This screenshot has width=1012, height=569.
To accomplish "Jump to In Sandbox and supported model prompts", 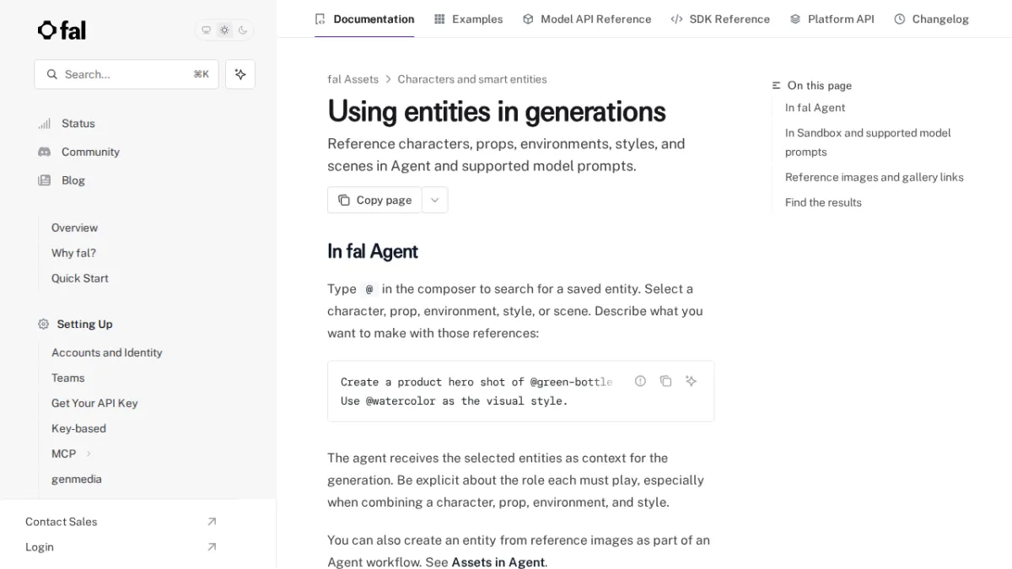I will (x=868, y=142).
